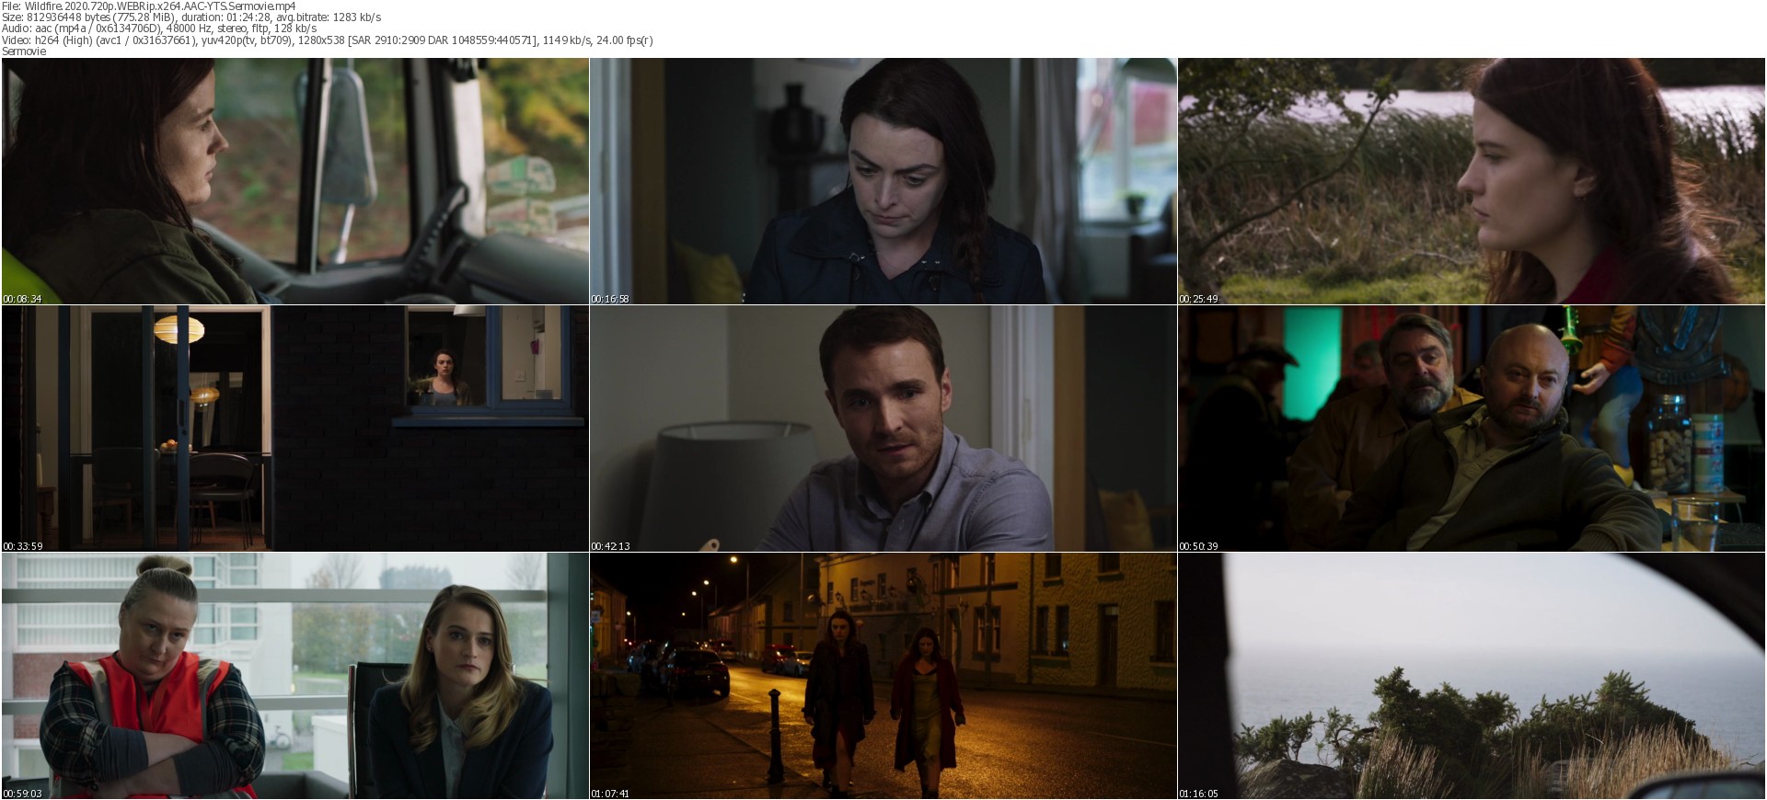Select the frame of man in grey shirt
The image size is (1767, 800).
click(x=883, y=429)
